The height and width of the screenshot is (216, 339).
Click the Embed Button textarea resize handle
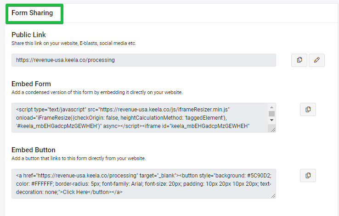click(x=273, y=196)
